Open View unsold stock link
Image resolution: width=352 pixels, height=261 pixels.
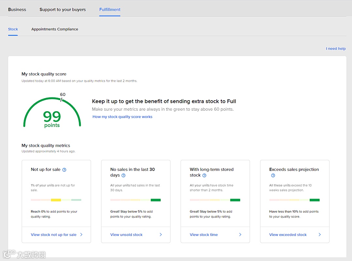[x=126, y=235]
